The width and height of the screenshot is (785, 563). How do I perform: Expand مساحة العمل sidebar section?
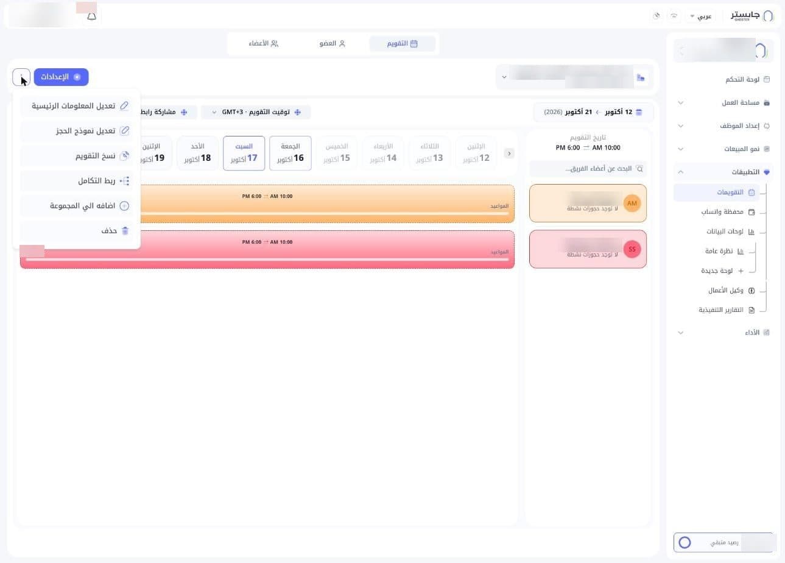[723, 102]
